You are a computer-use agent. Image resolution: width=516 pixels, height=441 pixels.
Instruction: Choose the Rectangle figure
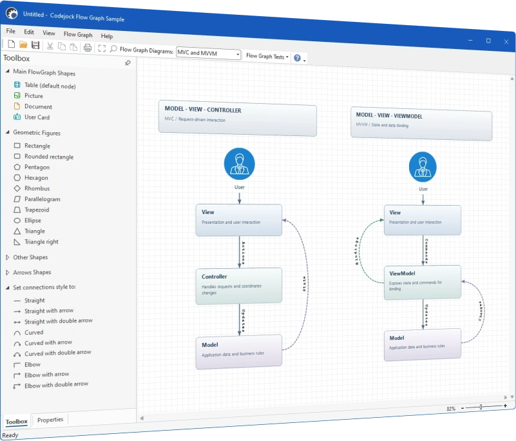pos(32,146)
